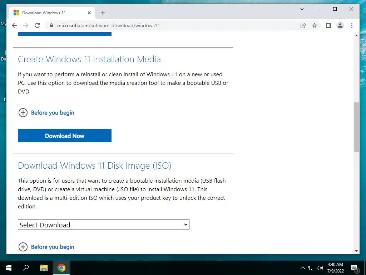Open Chrome three-dot menu
The width and height of the screenshot is (366, 275).
tap(352, 25)
